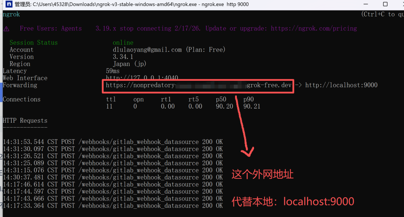
Task: Click the 14:31:53.544 POST request line
Action: [113, 142]
